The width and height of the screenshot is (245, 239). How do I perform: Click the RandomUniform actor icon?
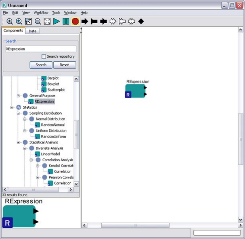click(37, 136)
